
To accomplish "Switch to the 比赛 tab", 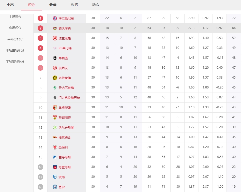I will pos(10,5).
